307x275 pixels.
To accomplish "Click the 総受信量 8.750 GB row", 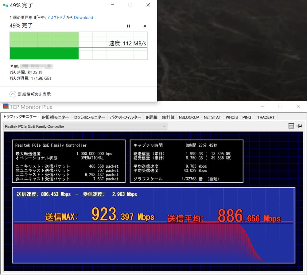I will [182, 158].
